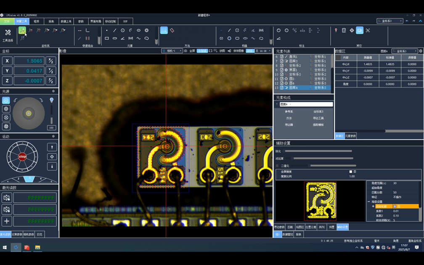Open data area settings gear

420,51
